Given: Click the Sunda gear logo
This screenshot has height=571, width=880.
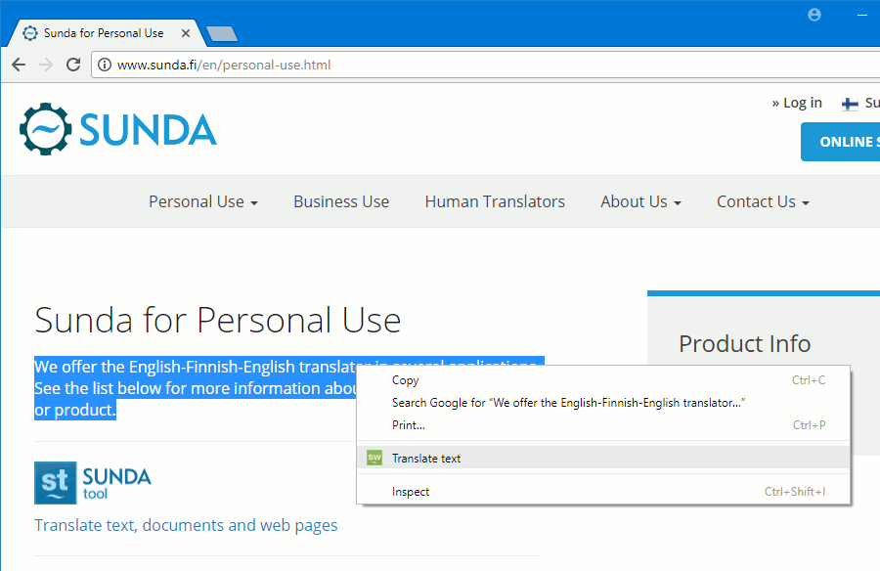Looking at the screenshot, I should pyautogui.click(x=45, y=129).
